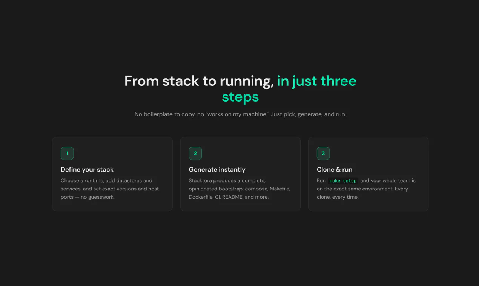Click the step 2 number badge

point(195,153)
